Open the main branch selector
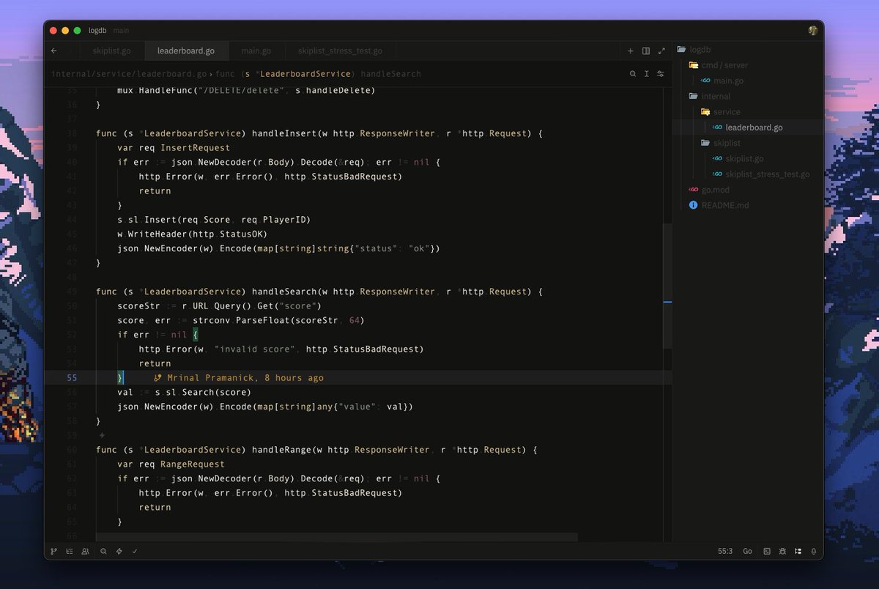This screenshot has width=879, height=589. [x=121, y=31]
